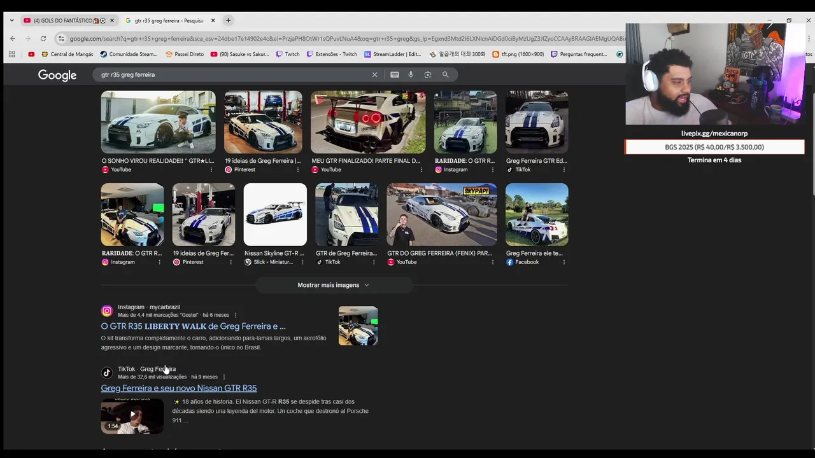Close the gtr r35 greg ferreira tab

coord(213,20)
